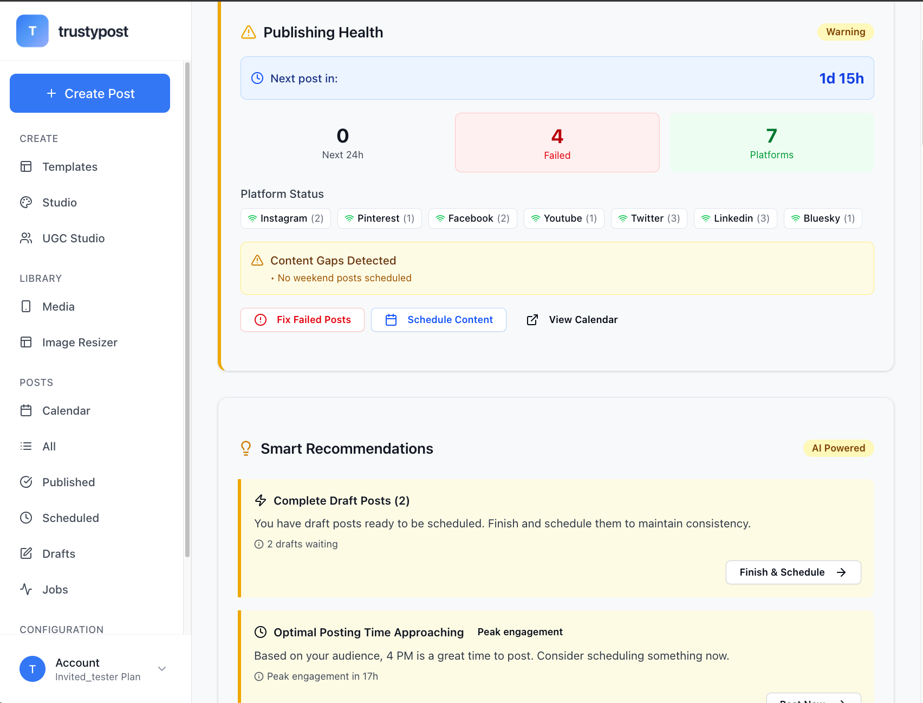Click the UGC Studio people icon
This screenshot has height=703, width=923.
click(26, 238)
